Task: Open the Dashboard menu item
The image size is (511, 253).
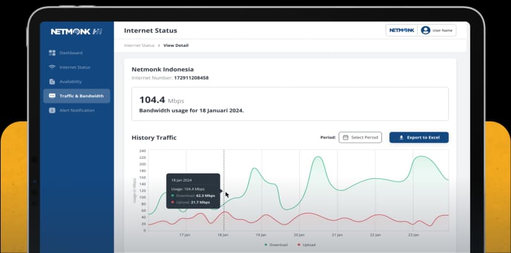Action: [x=77, y=53]
